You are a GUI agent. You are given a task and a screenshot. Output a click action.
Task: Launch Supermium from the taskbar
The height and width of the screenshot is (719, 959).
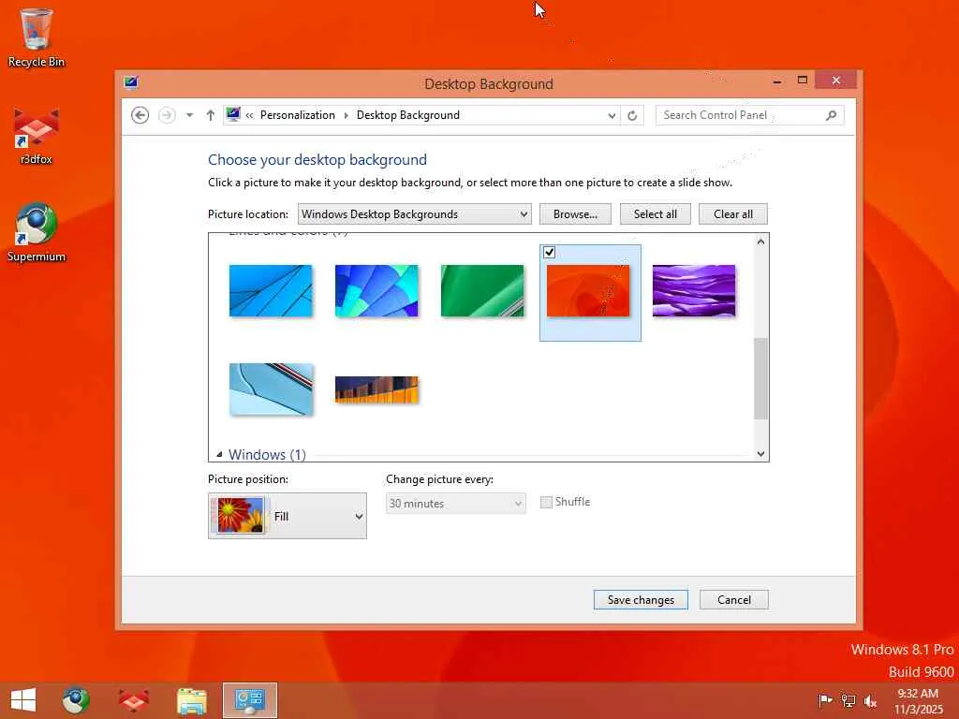[76, 700]
